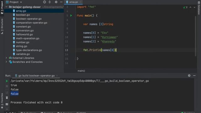Screen dimensions: 201x113
Task: Open boolean.go from the project tree
Action: (23, 15)
